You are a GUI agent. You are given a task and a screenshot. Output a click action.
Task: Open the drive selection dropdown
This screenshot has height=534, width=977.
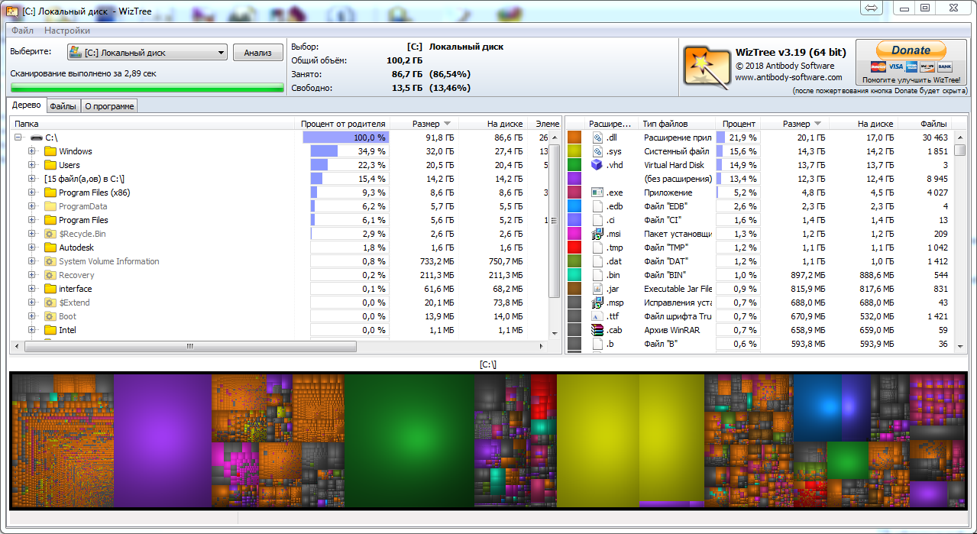click(x=221, y=53)
